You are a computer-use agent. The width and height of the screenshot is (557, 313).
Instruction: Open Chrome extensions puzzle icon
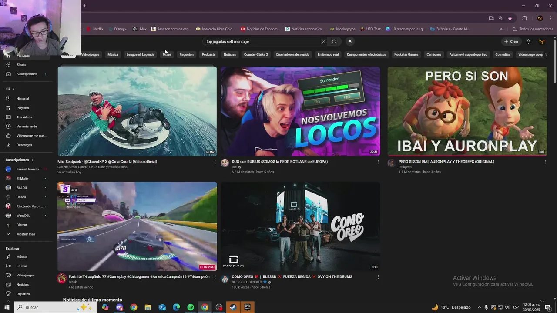(524, 18)
